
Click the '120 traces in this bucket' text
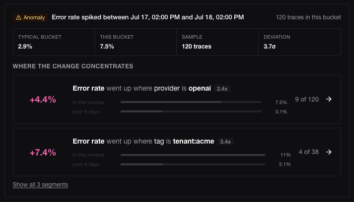308,17
